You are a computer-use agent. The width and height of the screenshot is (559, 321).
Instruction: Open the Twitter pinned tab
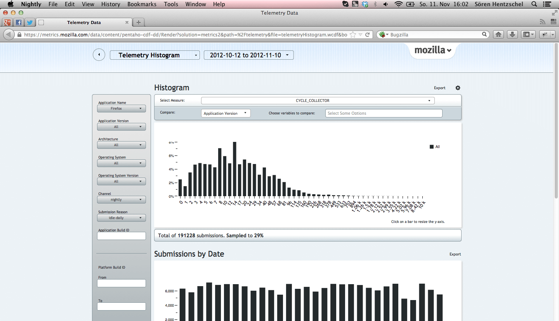[x=30, y=22]
